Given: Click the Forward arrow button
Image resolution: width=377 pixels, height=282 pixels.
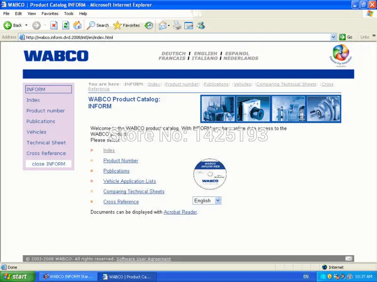Looking at the screenshot, I should click(37, 25).
